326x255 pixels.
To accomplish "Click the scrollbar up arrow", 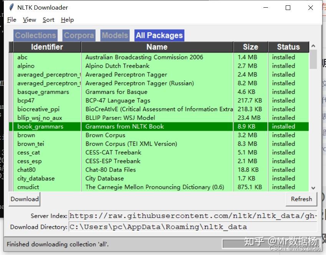I will pyautogui.click(x=313, y=46).
